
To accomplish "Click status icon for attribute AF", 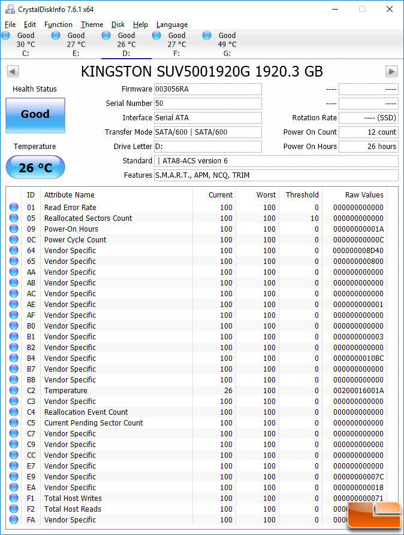I will point(14,315).
